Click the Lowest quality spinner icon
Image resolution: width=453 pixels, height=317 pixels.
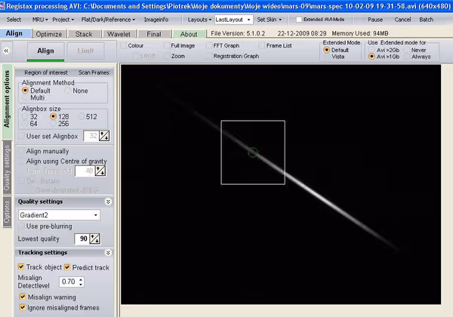[94, 239]
